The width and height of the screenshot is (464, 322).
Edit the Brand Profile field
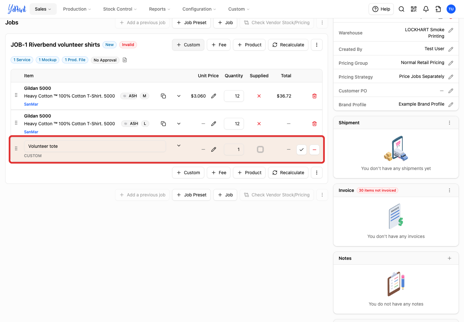pos(451,104)
